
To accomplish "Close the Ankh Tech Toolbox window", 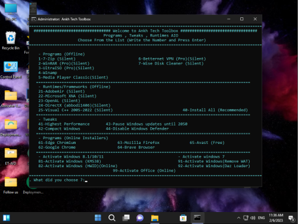I will click(255, 19).
